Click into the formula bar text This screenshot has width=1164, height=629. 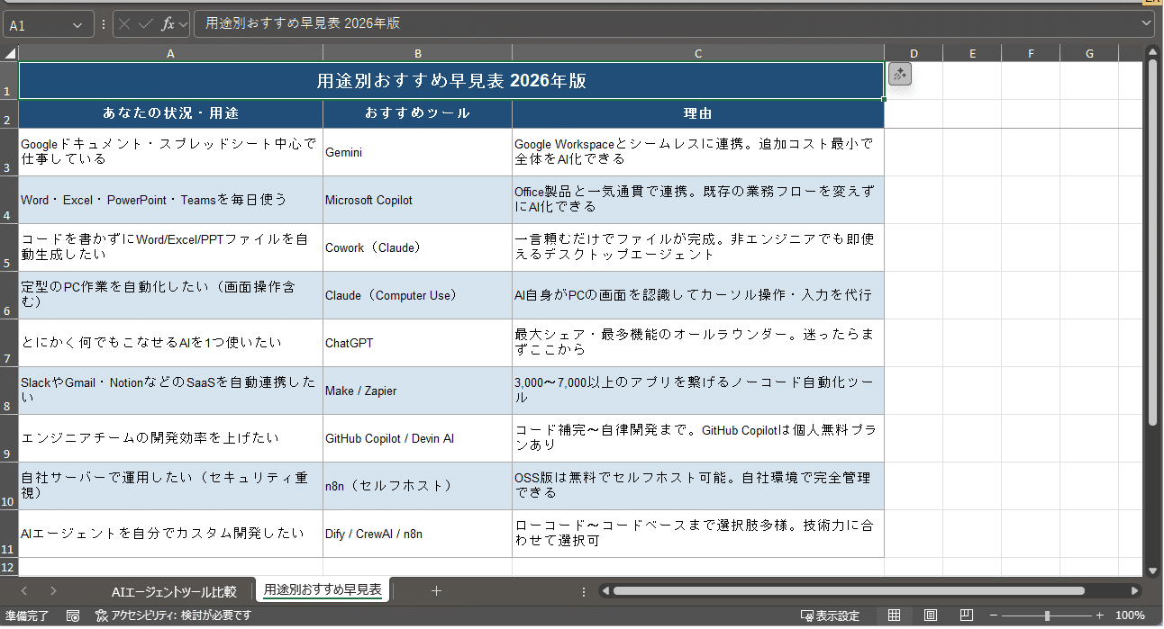point(665,24)
